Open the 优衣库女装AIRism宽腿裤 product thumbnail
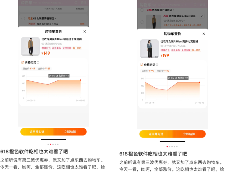Screen dimensions: 230x172 click(149, 49)
